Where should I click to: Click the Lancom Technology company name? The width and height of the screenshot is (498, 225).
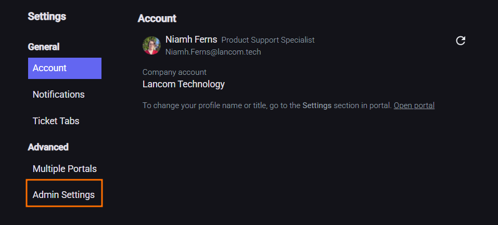coord(183,84)
